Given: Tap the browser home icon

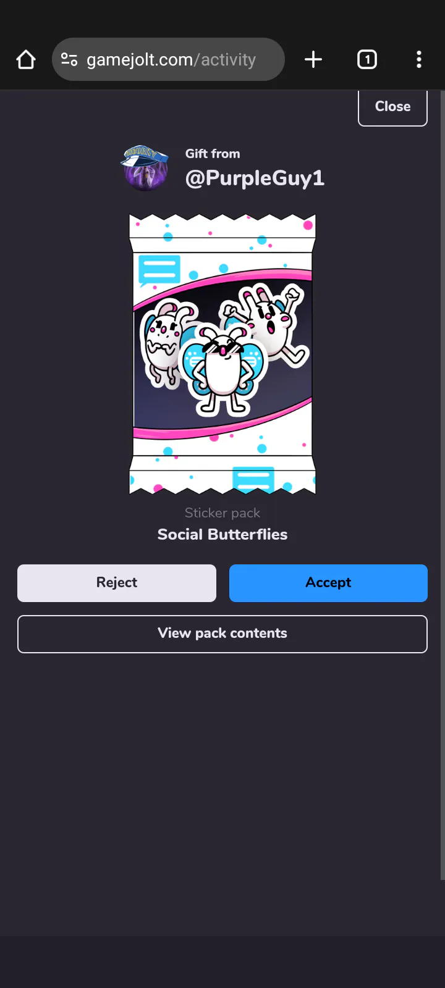Looking at the screenshot, I should (x=26, y=59).
